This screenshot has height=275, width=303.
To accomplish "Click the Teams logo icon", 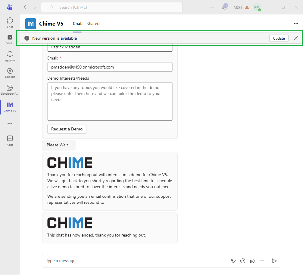I will [x=10, y=7].
